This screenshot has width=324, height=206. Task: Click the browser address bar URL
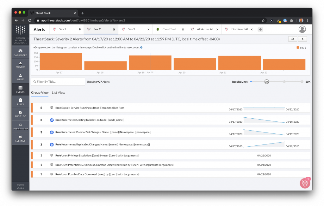click(83, 21)
